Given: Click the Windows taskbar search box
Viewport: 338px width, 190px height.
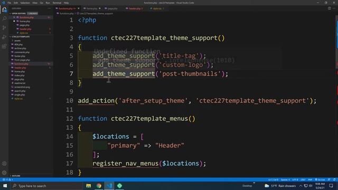Looking at the screenshot, I should point(46,186).
